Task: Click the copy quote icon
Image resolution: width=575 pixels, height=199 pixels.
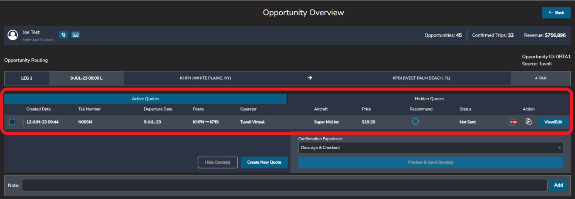Action: point(528,122)
